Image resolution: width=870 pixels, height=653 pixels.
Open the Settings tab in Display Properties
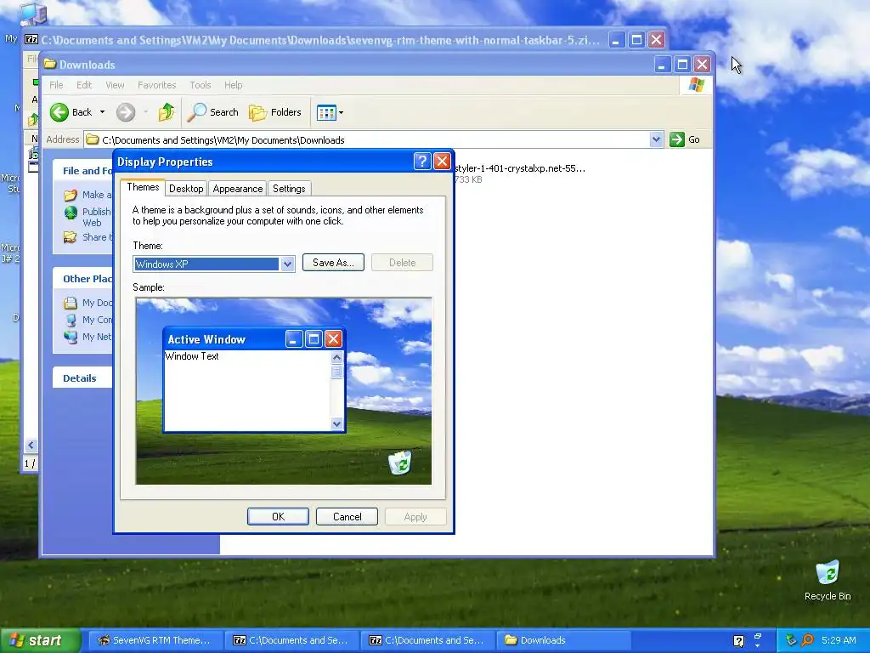[289, 189]
